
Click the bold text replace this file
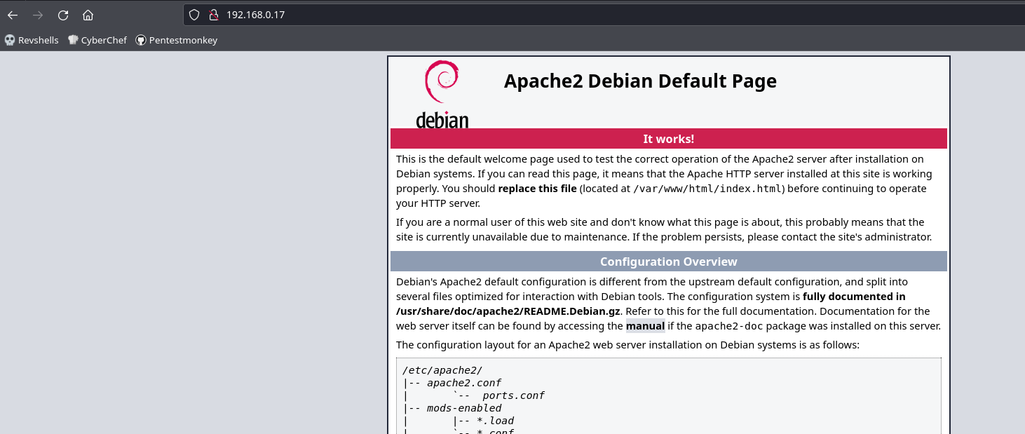click(x=538, y=189)
